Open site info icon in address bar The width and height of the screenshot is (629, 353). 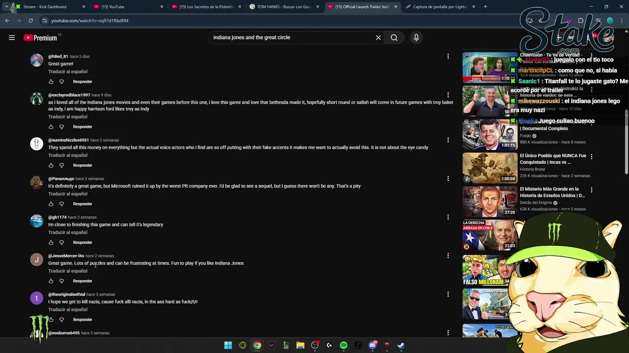pos(45,21)
